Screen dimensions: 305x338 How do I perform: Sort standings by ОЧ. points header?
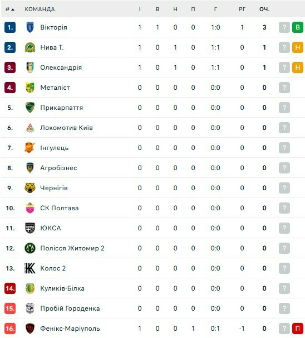pos(264,9)
